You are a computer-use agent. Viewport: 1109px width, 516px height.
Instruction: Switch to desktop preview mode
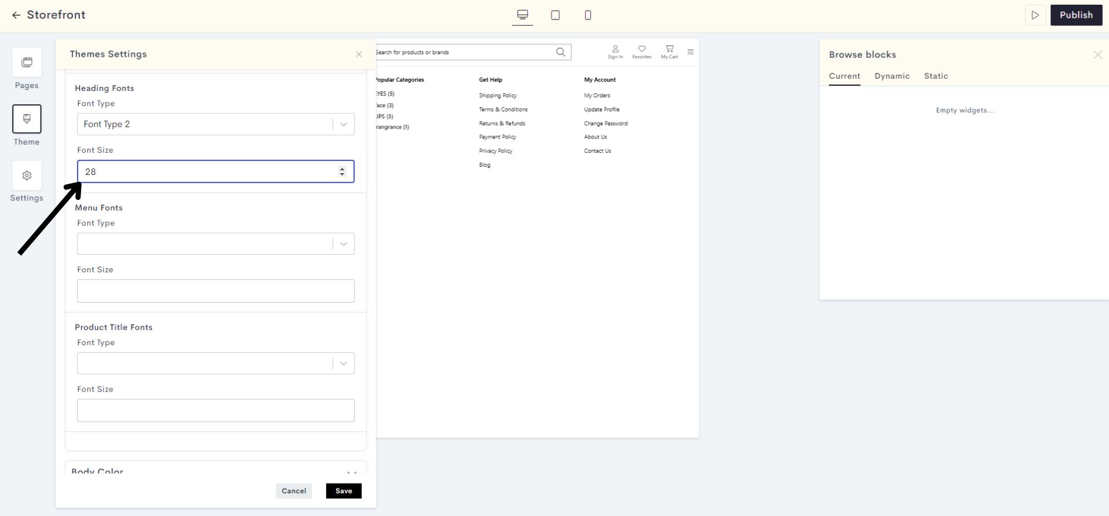(x=523, y=15)
